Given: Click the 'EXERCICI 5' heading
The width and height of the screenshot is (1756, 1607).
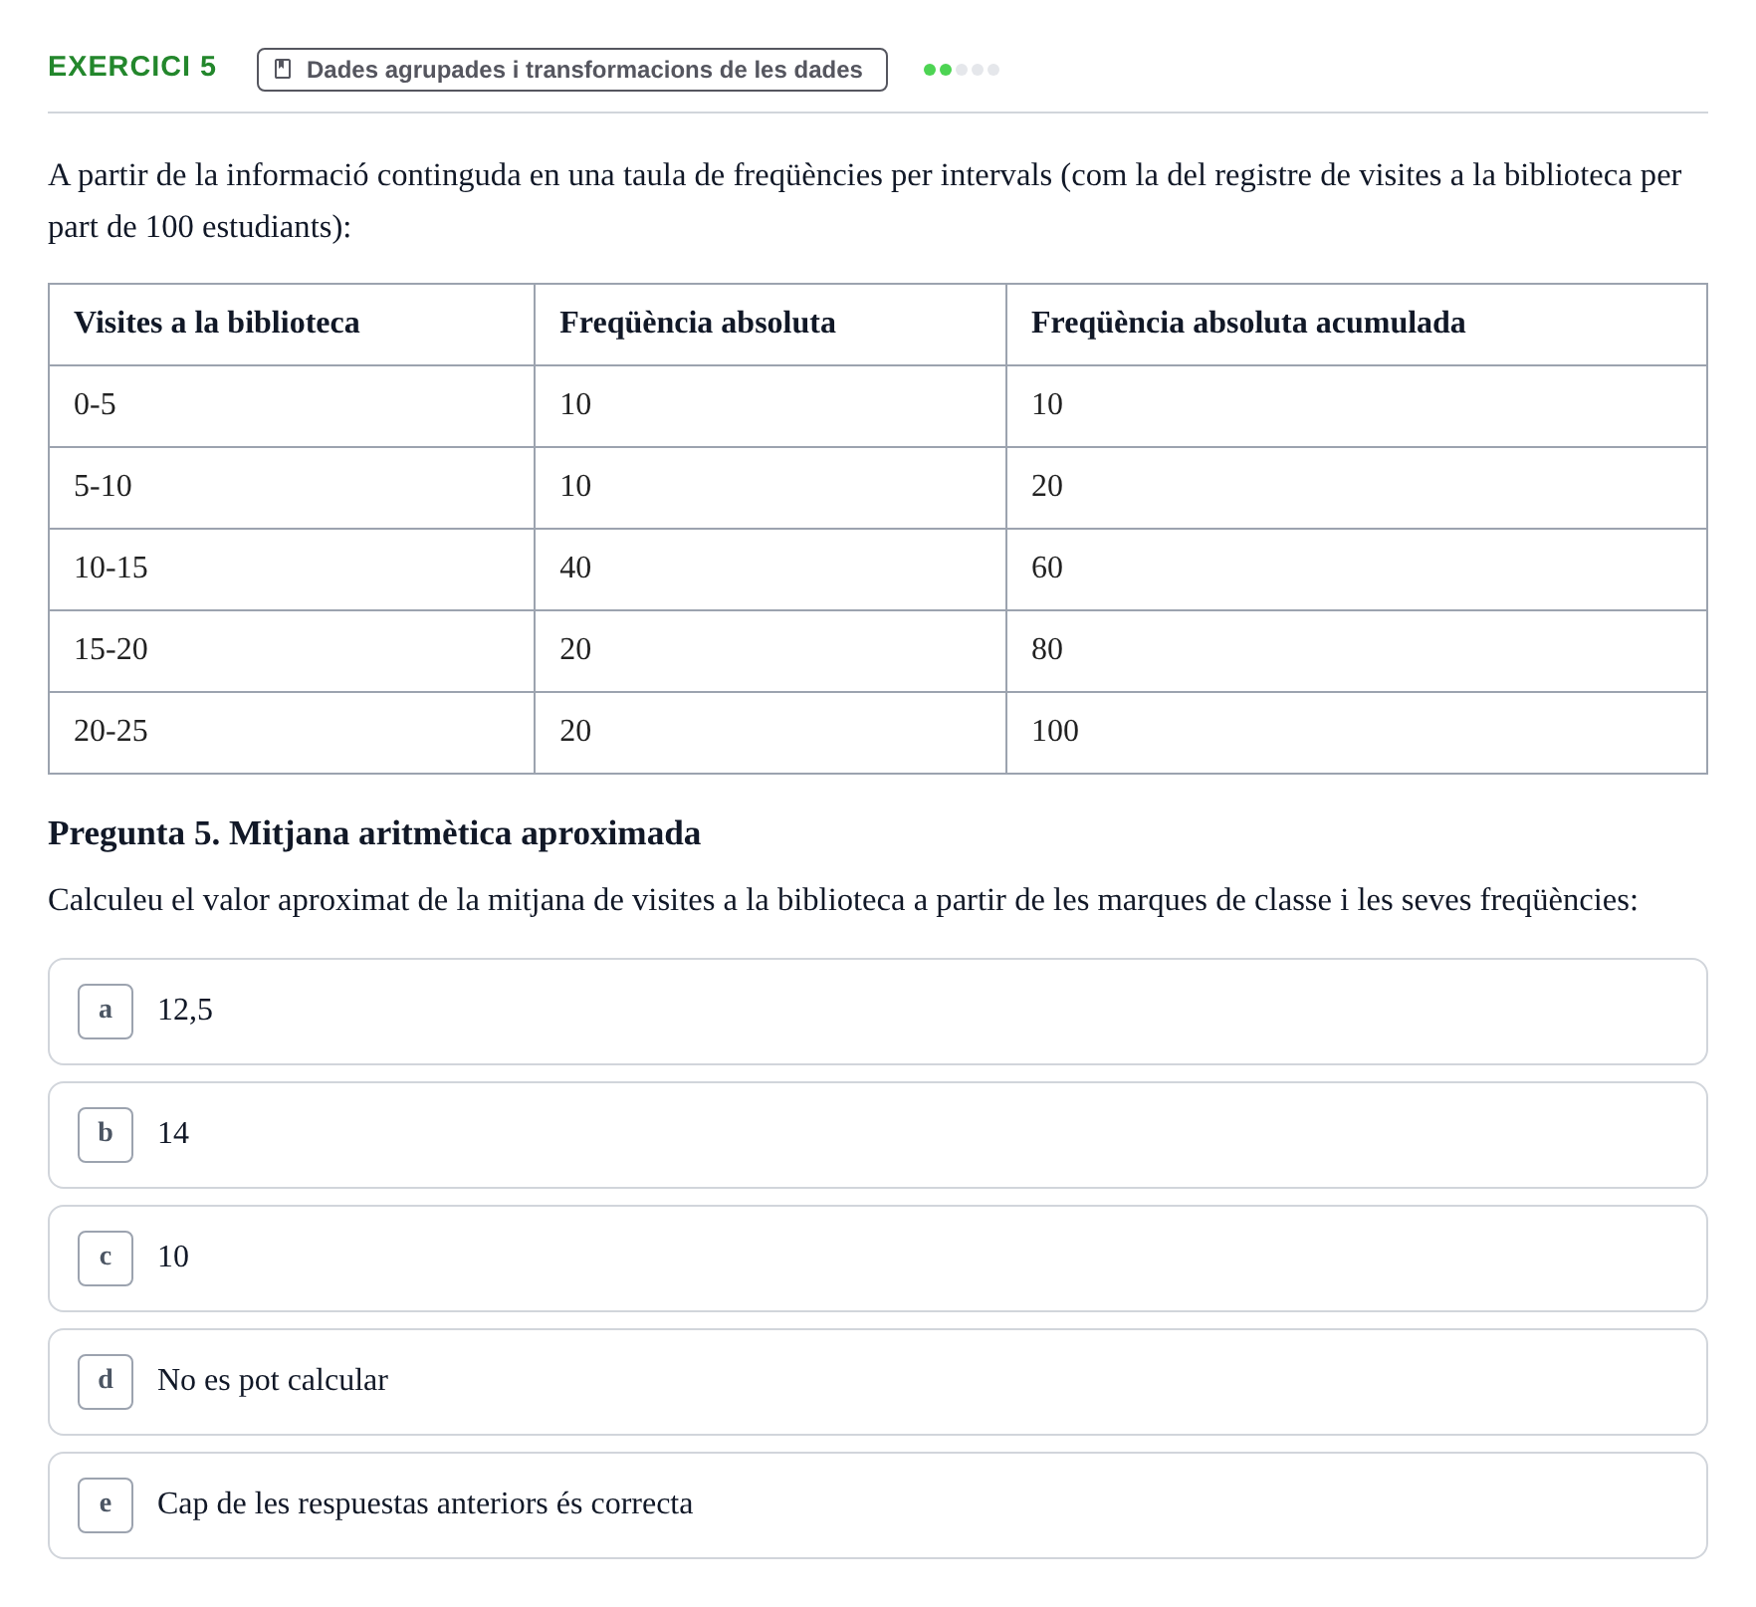Looking at the screenshot, I should 132,66.
